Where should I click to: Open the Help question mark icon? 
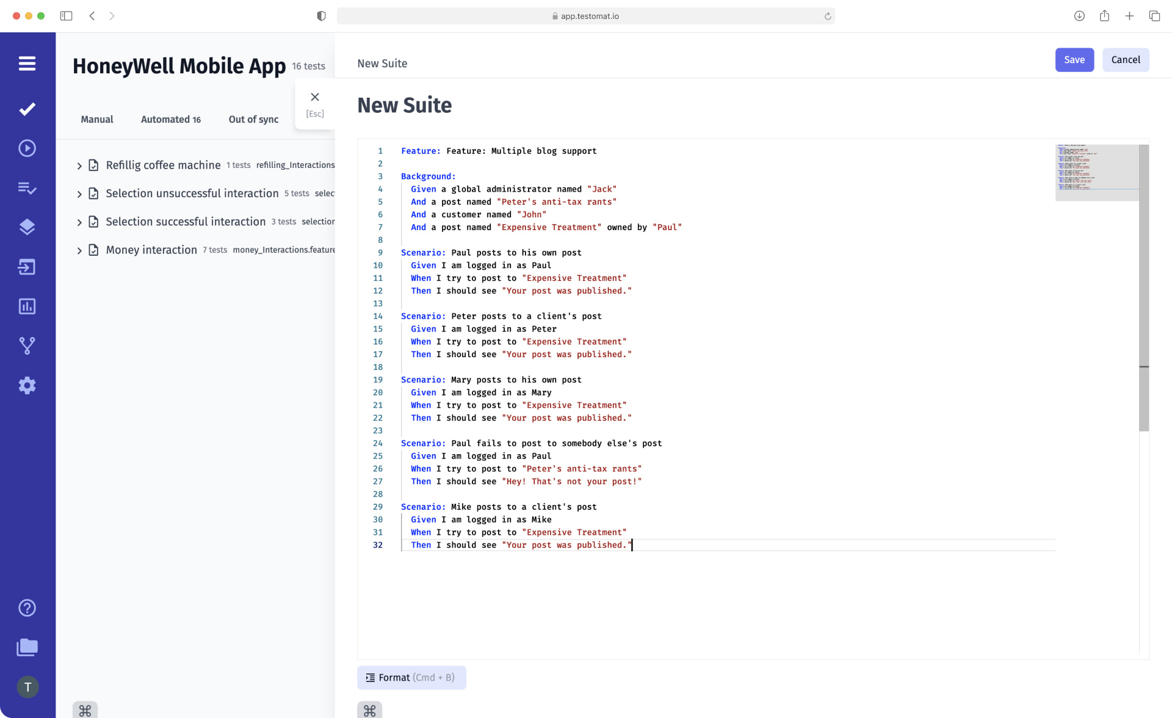[27, 607]
